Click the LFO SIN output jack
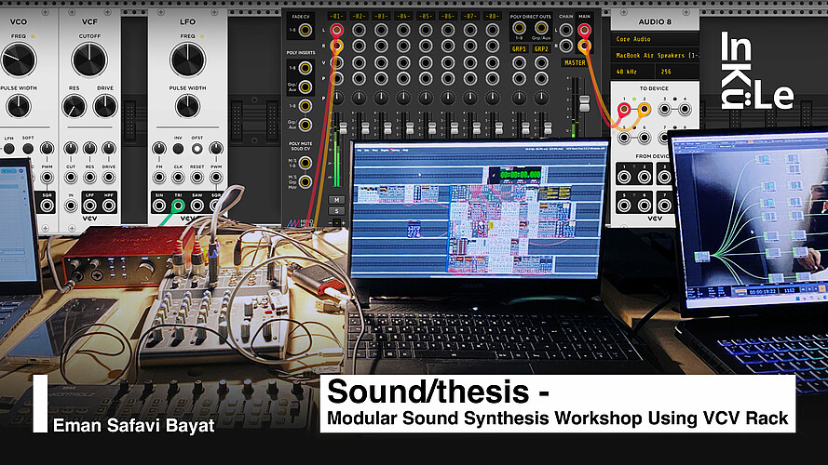This screenshot has height=465, width=828. [x=159, y=206]
